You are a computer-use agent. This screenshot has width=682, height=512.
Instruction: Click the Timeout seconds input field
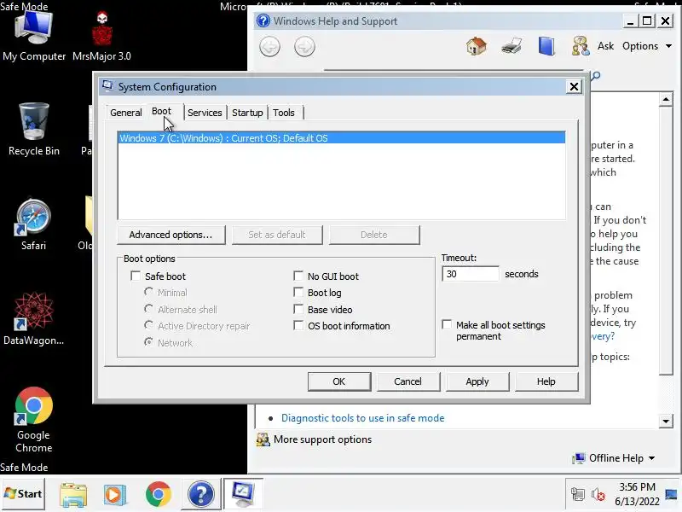click(x=471, y=274)
